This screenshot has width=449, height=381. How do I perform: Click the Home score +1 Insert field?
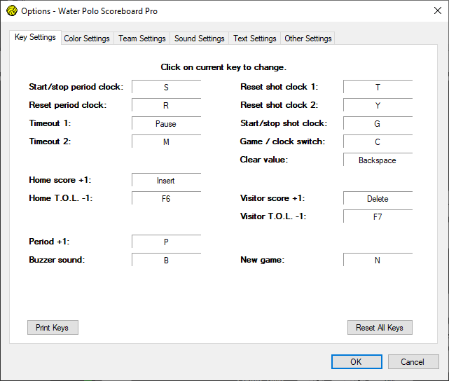(x=166, y=181)
